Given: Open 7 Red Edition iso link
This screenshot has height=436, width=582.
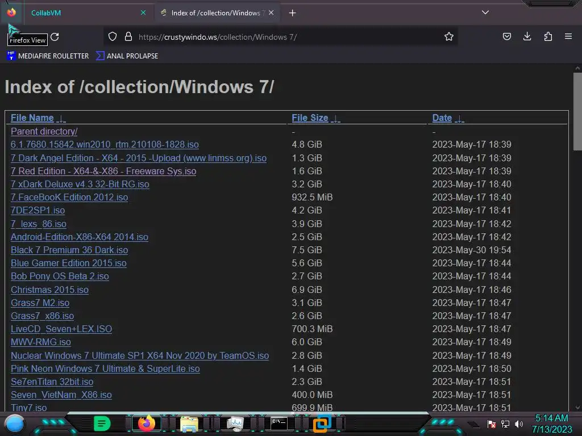Looking at the screenshot, I should pos(103,171).
